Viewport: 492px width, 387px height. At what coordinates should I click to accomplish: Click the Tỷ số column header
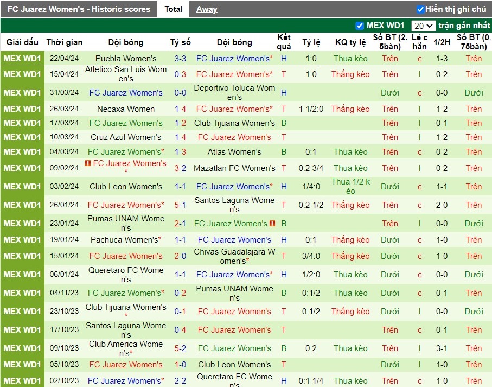click(x=180, y=42)
